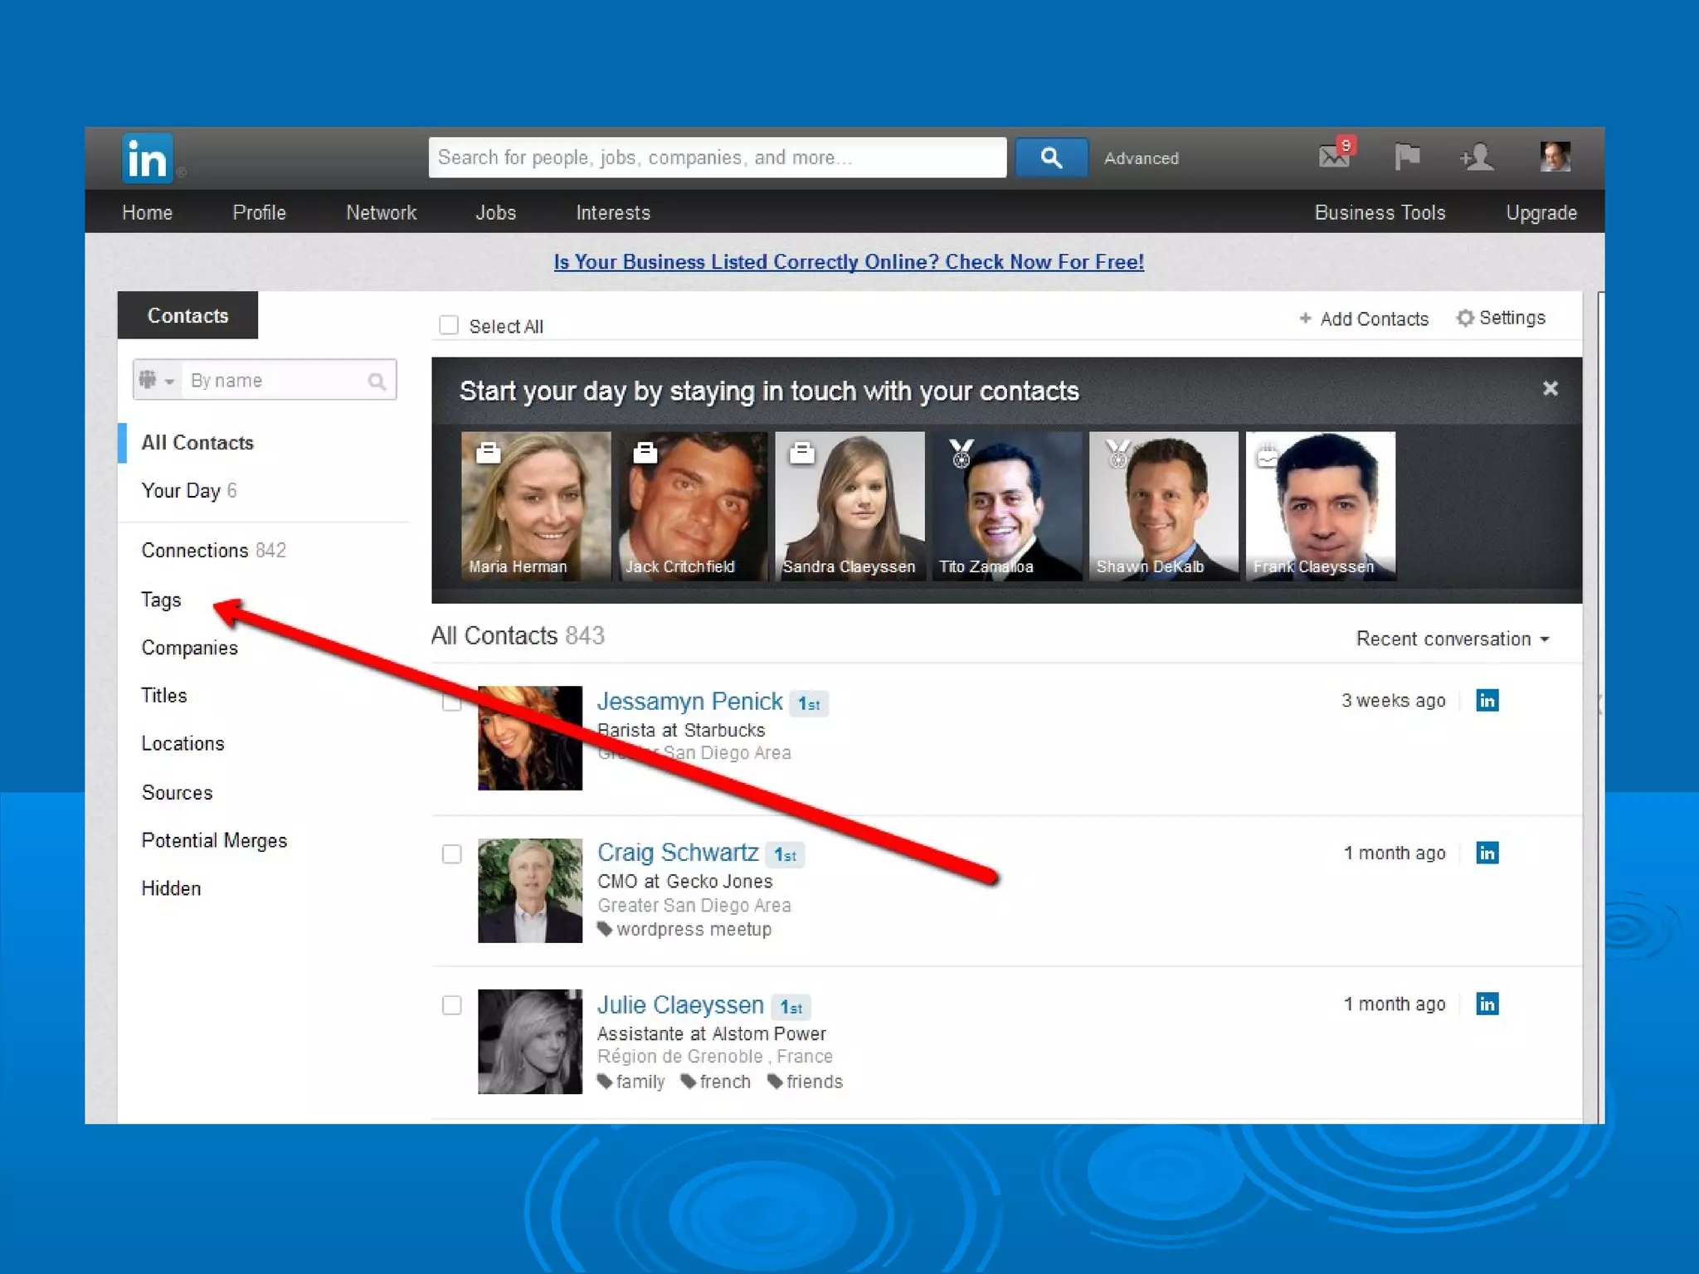Image resolution: width=1699 pixels, height=1274 pixels.
Task: Click the blue search magnifier button
Action: [x=1050, y=158]
